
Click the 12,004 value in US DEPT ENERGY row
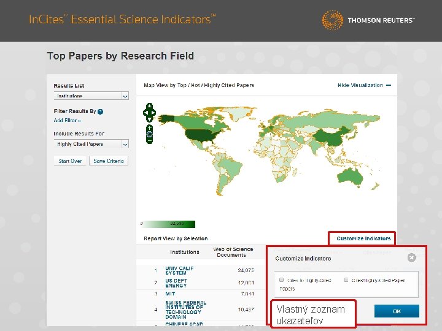pyautogui.click(x=246, y=283)
